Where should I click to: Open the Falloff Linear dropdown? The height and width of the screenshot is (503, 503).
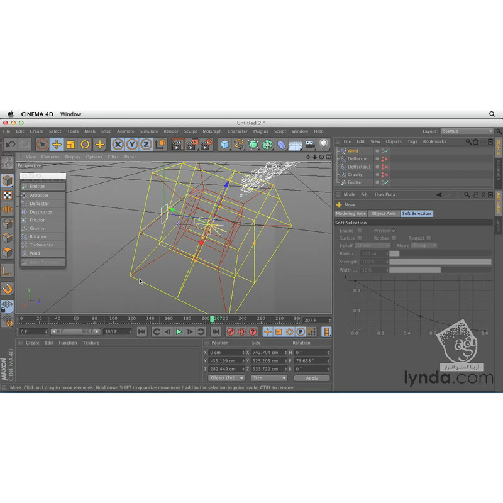coord(372,245)
